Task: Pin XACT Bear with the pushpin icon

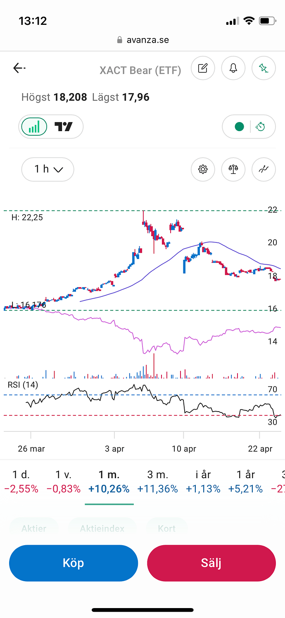Action: tap(264, 68)
